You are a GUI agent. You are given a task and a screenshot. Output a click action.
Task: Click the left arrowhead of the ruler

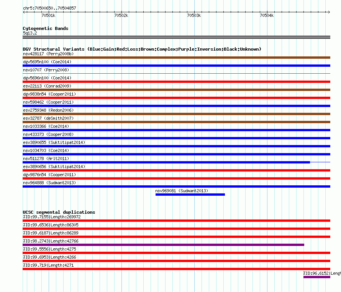point(24,12)
